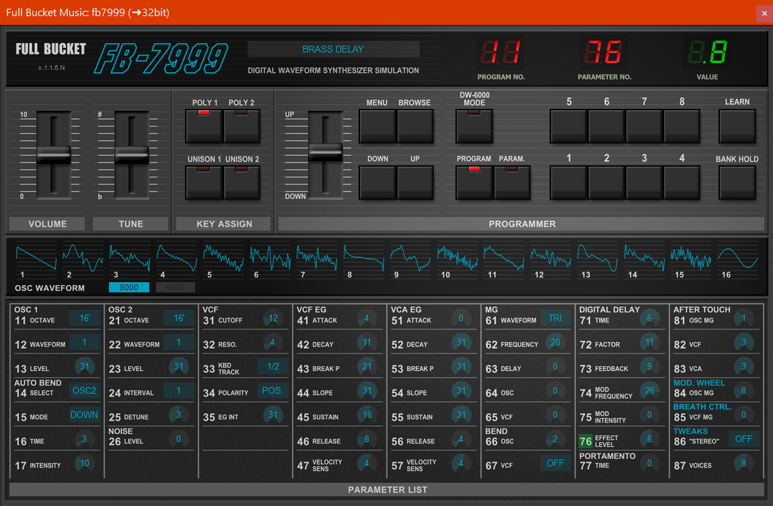The height and width of the screenshot is (506, 773).
Task: Open OSC 1 Waveform value selector
Action: (84, 343)
